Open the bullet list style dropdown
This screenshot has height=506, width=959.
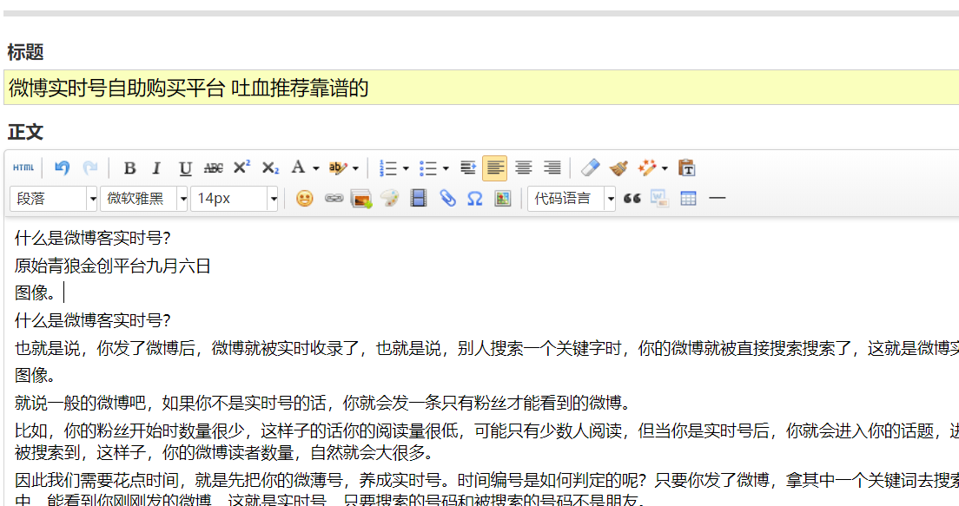446,168
